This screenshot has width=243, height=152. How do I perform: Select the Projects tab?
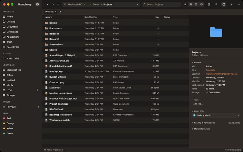pos(50,12)
